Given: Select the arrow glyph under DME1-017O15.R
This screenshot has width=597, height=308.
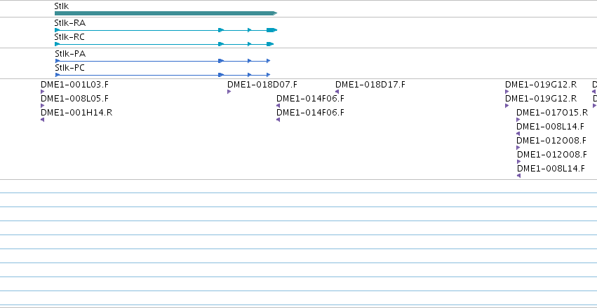Looking at the screenshot, I should click(x=518, y=120).
